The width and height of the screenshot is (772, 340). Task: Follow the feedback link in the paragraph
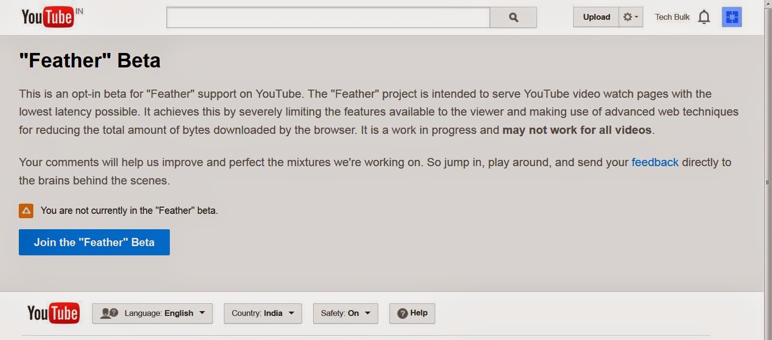(x=655, y=162)
